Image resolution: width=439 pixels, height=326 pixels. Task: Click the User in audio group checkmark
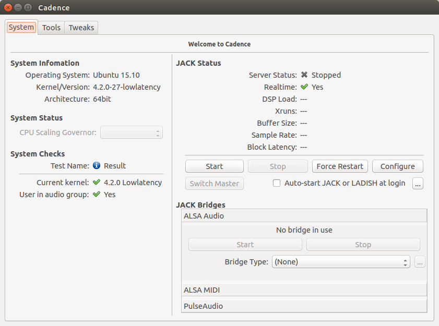pos(97,194)
